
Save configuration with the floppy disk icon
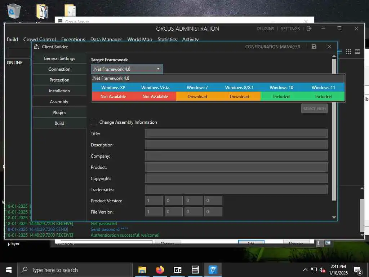(x=314, y=47)
